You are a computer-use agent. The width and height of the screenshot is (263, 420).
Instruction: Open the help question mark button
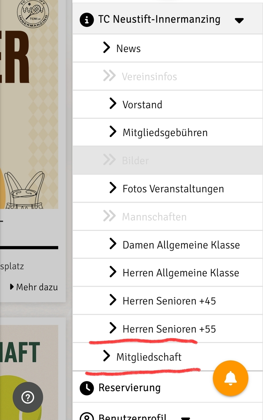(x=28, y=397)
